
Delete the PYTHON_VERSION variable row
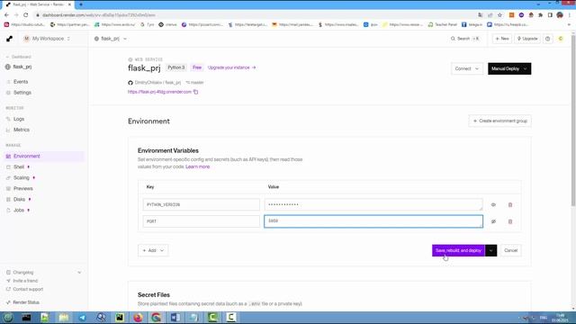point(510,204)
